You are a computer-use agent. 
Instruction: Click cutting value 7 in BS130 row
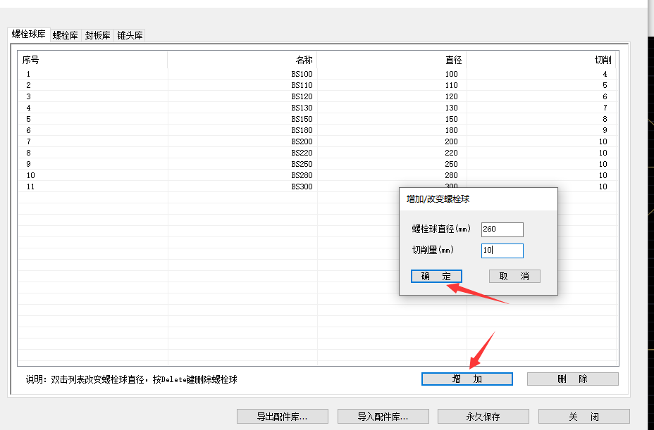[x=605, y=108]
